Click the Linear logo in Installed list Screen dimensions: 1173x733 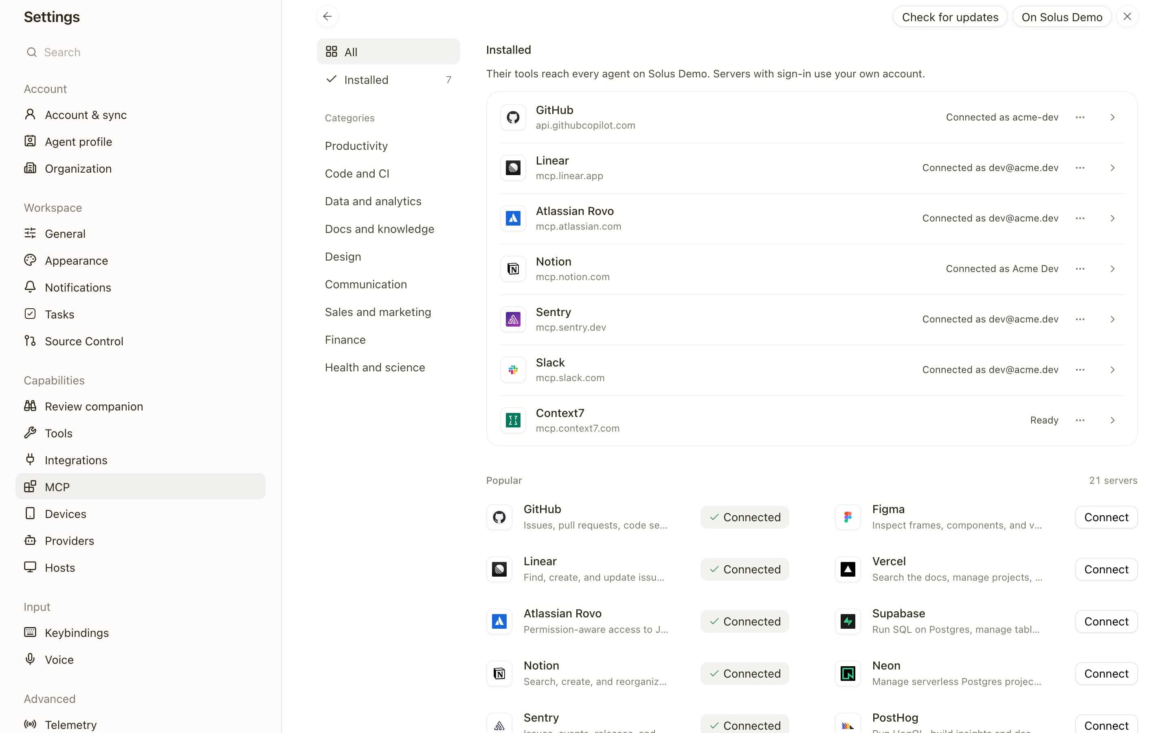pyautogui.click(x=513, y=168)
